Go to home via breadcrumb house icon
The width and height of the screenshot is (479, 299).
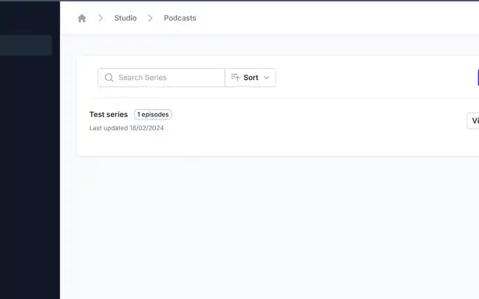[x=82, y=18]
